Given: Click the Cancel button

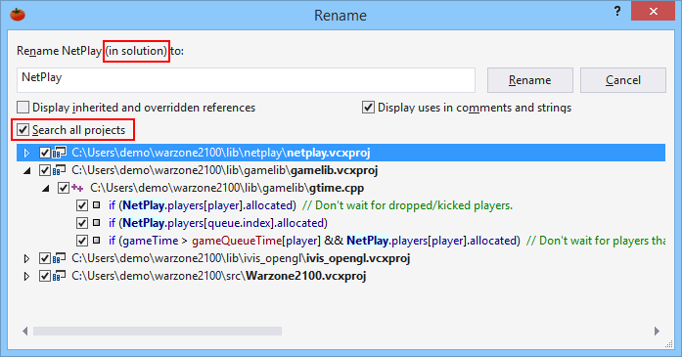Looking at the screenshot, I should 623,80.
